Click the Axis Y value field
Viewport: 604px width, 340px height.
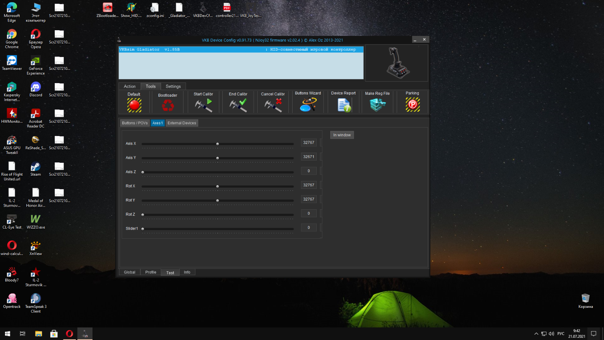pos(308,157)
